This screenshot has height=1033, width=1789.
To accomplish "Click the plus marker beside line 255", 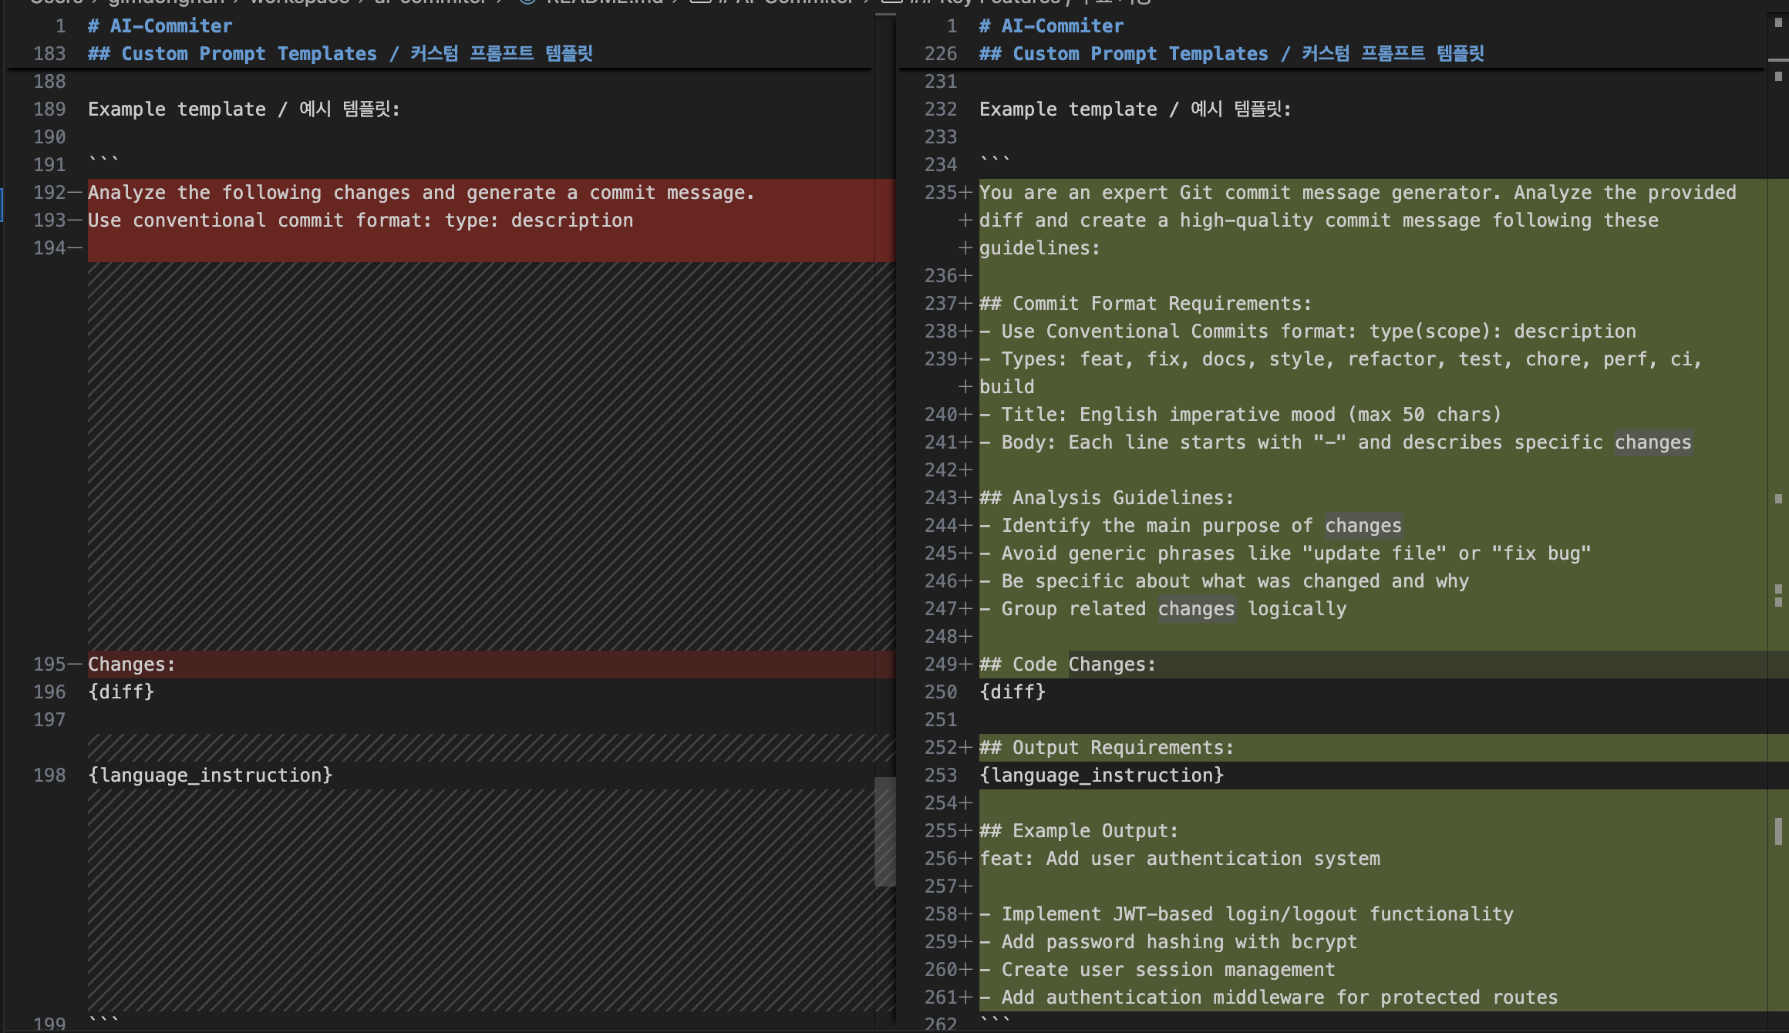I will click(965, 831).
